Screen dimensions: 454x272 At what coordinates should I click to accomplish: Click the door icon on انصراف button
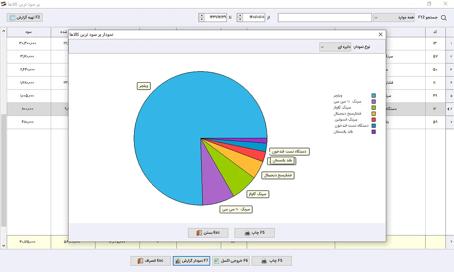pyautogui.click(x=141, y=261)
